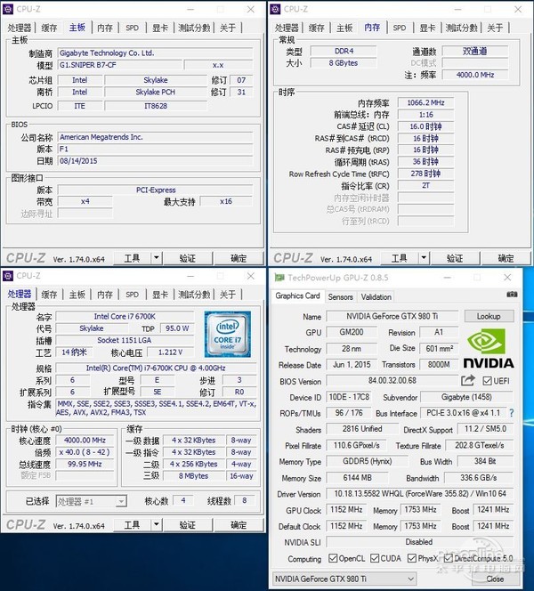Image resolution: width=534 pixels, height=591 pixels.
Task: Click the core speed 4000.00 MHz value
Action: click(x=85, y=441)
